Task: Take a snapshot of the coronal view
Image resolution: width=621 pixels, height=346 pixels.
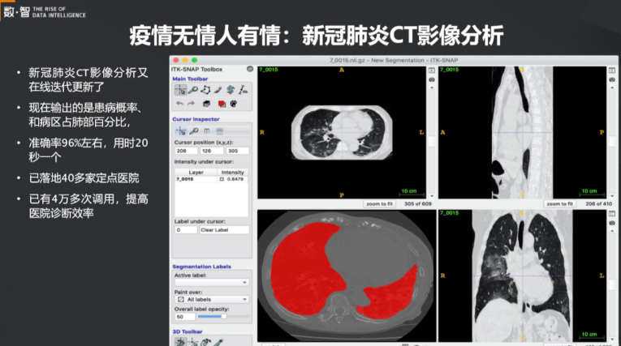Action: (x=612, y=223)
